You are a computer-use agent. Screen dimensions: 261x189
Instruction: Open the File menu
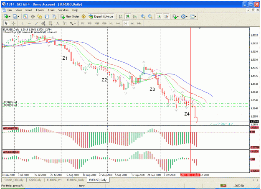(x=10, y=10)
